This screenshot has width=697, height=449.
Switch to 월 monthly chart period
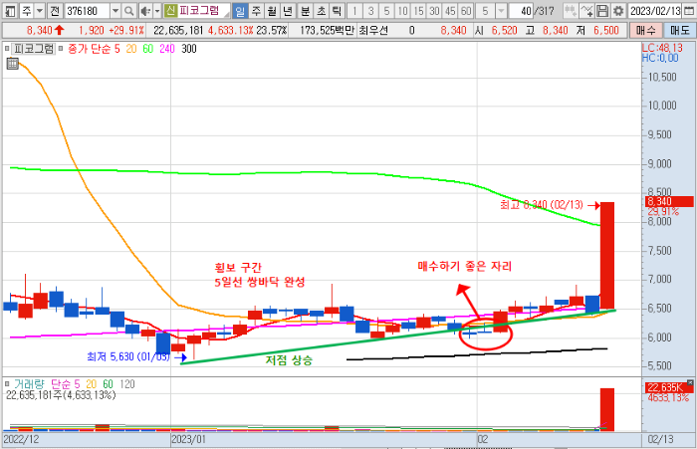272,11
